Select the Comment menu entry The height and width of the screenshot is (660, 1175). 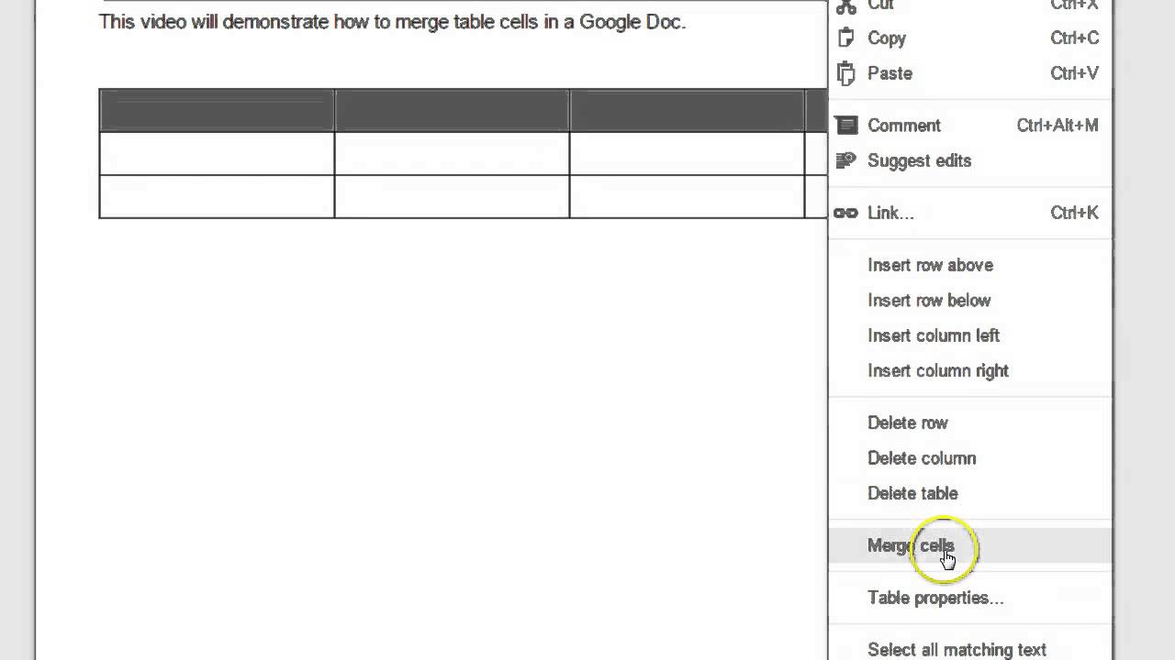[x=970, y=126]
